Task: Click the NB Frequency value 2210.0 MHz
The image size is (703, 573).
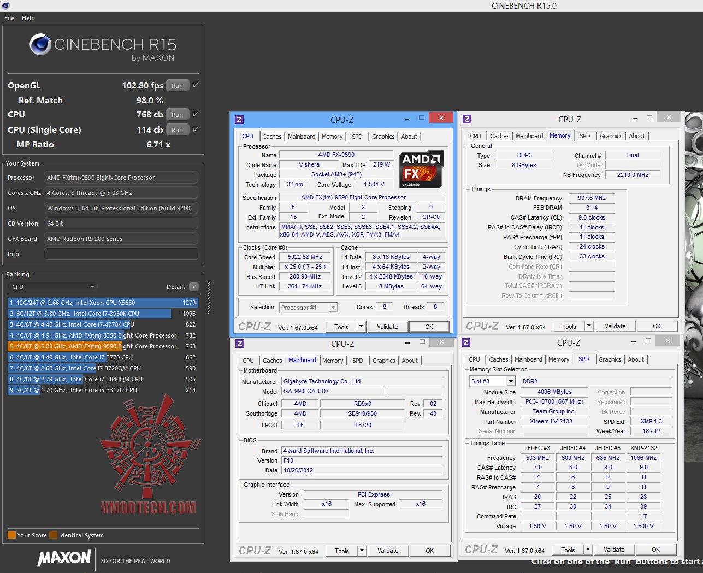Action: coord(633,175)
